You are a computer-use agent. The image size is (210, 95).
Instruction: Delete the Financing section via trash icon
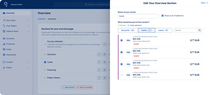point(104,70)
